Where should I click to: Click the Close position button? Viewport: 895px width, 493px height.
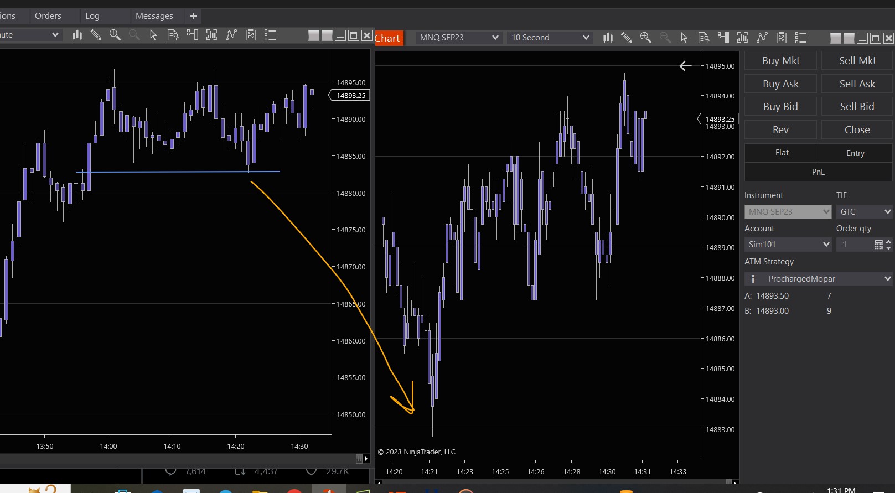click(857, 130)
